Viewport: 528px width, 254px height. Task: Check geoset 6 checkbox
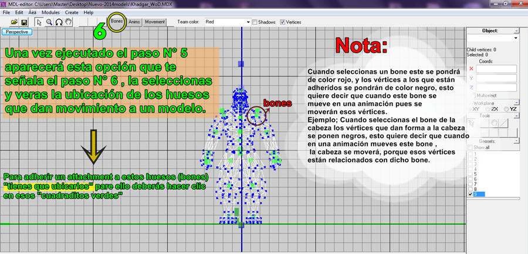[x=471, y=179]
